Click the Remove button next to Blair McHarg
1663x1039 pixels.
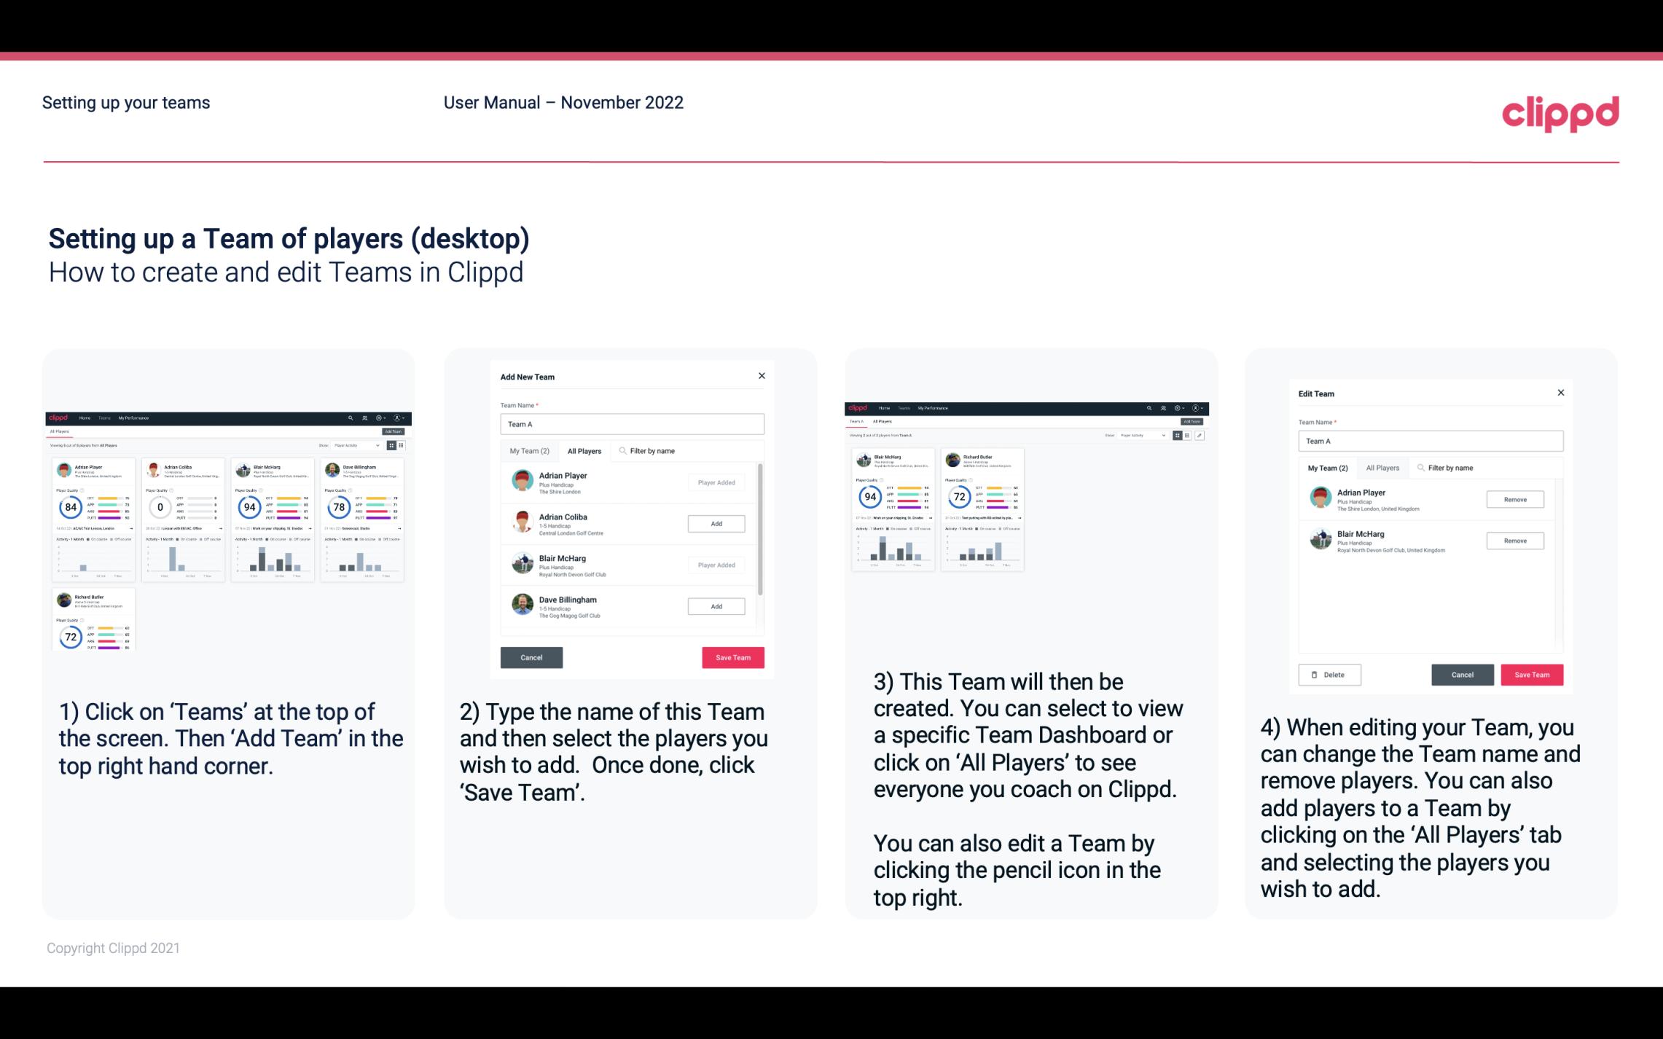[1514, 540]
